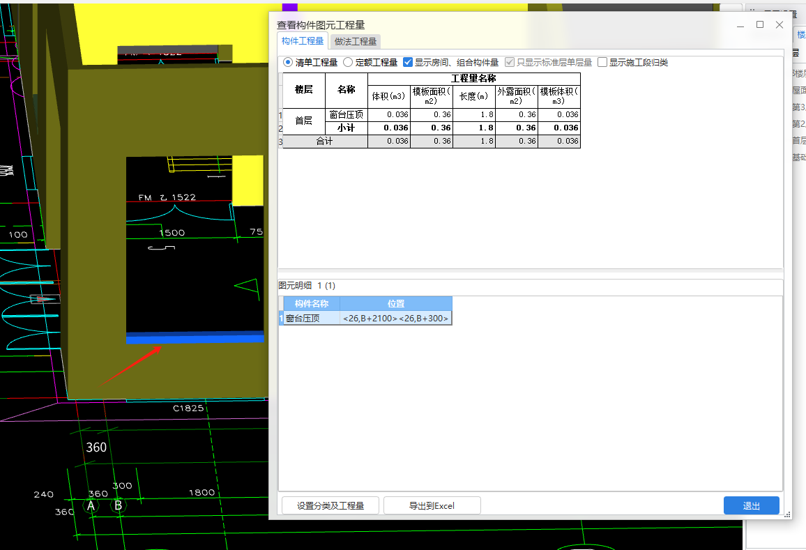806x550 pixels.
Task: Click 设置分类及工程量 button
Action: (x=330, y=505)
